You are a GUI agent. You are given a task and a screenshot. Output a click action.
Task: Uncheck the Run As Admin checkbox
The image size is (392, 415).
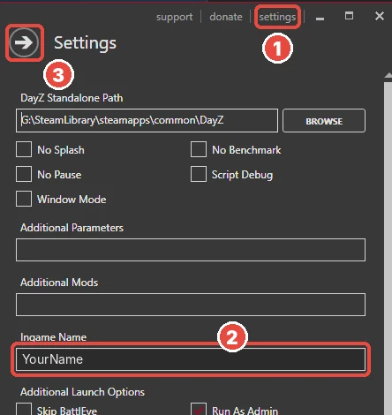(199, 410)
